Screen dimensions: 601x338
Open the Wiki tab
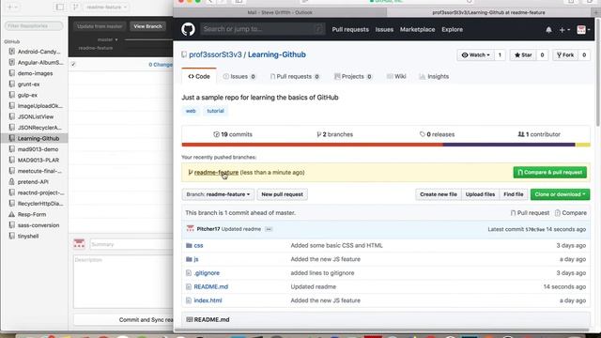coord(396,77)
